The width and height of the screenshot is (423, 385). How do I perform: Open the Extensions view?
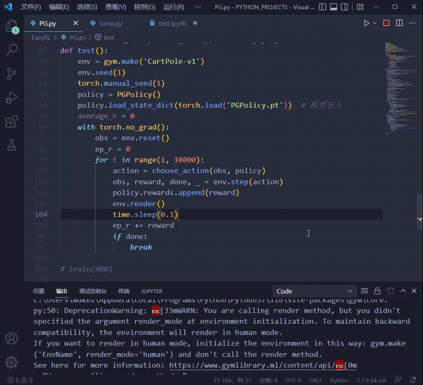tap(12, 122)
